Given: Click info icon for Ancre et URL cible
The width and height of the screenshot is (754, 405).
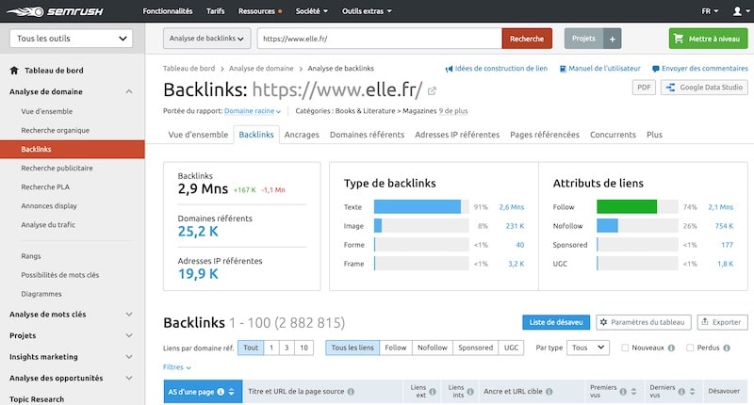Looking at the screenshot, I should (549, 392).
